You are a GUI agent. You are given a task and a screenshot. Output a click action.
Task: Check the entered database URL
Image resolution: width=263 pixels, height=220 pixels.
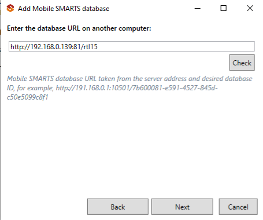(x=242, y=63)
